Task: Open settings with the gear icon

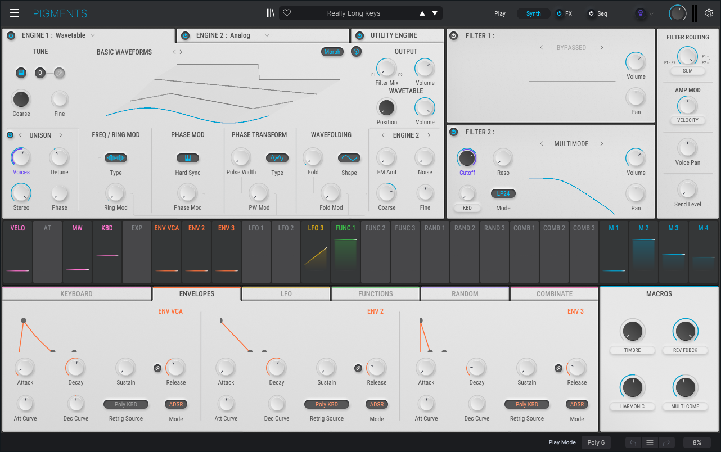Action: pos(709,13)
